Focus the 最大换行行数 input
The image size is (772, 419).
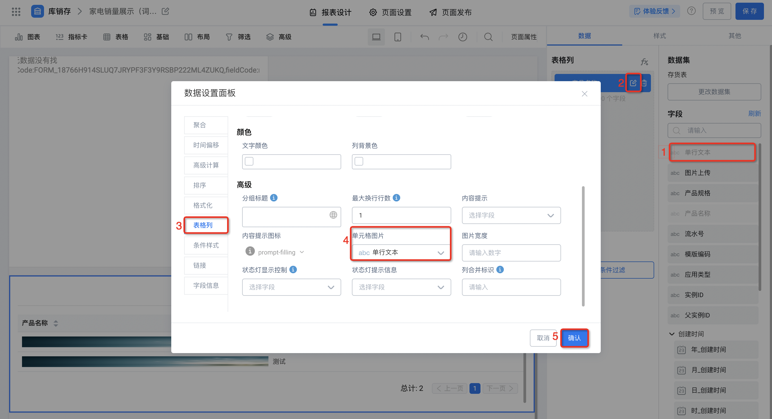tap(401, 215)
